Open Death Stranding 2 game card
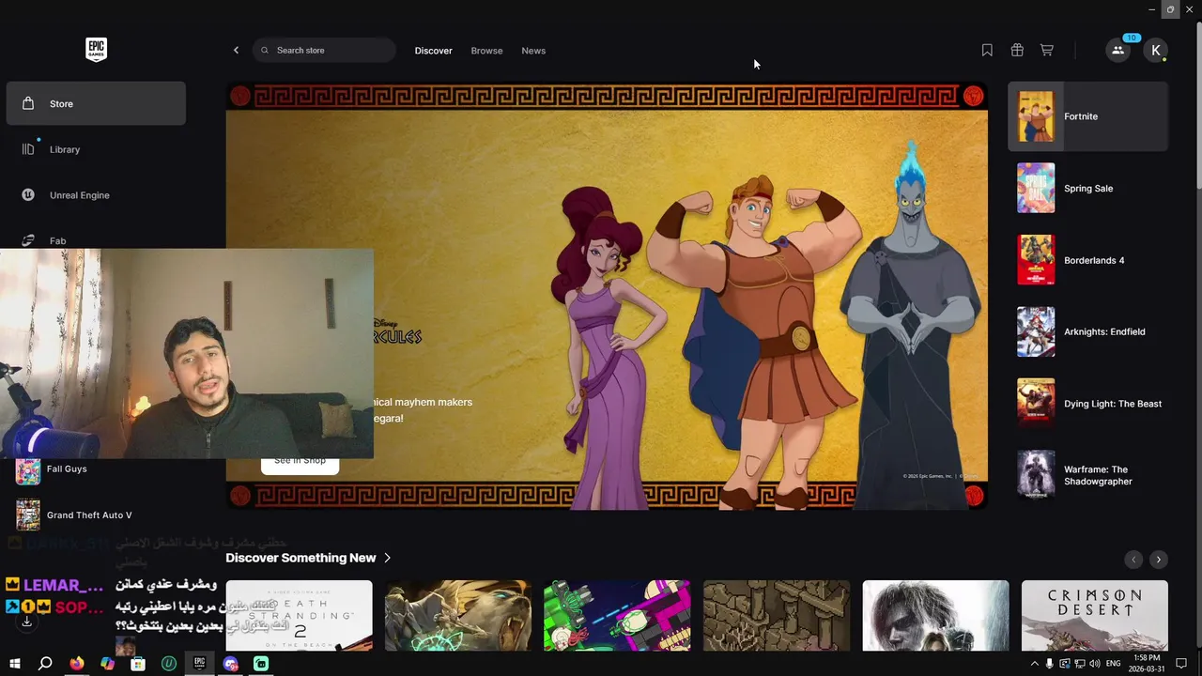 click(299, 615)
